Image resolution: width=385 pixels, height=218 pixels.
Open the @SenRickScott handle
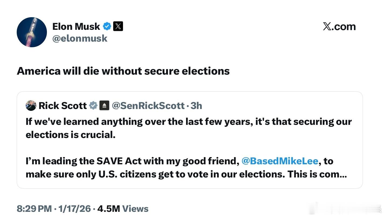(x=148, y=106)
